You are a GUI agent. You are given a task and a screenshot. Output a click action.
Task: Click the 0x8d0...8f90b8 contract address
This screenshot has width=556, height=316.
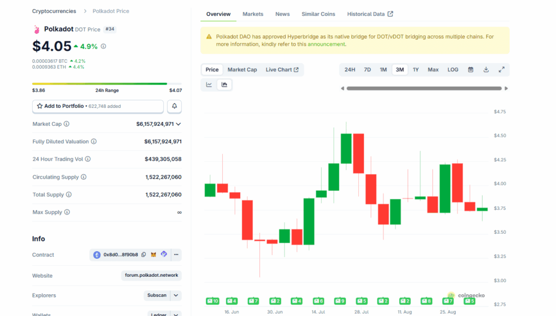point(120,254)
